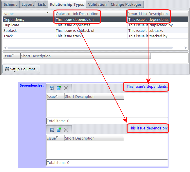Open the Change Packages tab
The width and height of the screenshot is (190, 172).
click(x=126, y=4)
